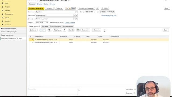
Task: Open the CRM section icon
Action: 2,3
